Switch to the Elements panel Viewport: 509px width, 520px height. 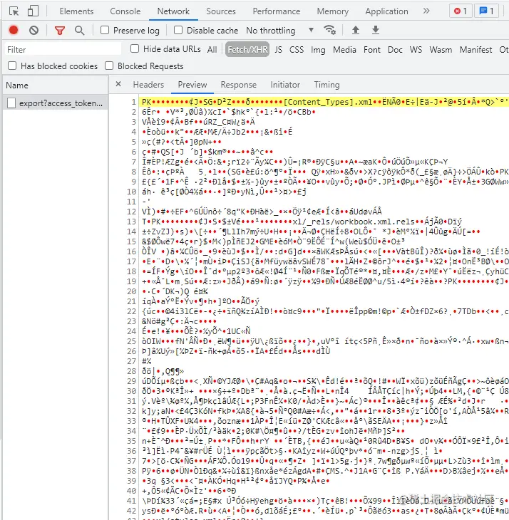coord(77,11)
